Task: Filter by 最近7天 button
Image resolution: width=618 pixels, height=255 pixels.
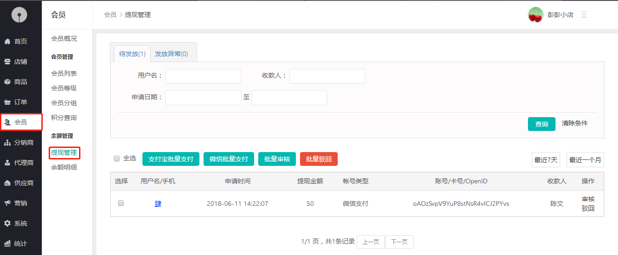Action: [x=545, y=160]
